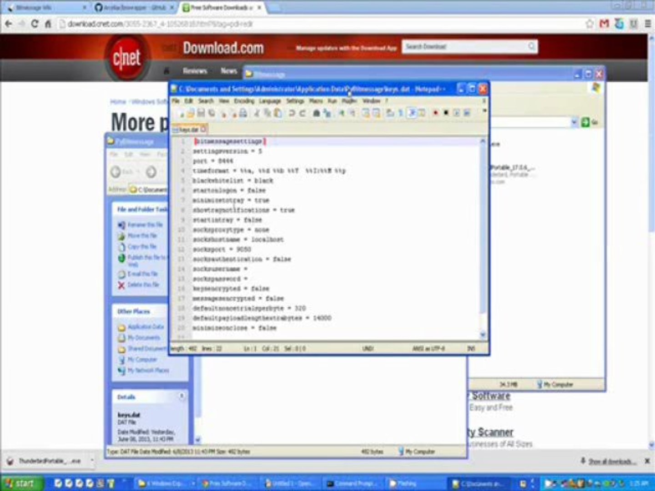Open the Plugins menu in Notepad++
Screen dimensions: 655x491
point(349,101)
